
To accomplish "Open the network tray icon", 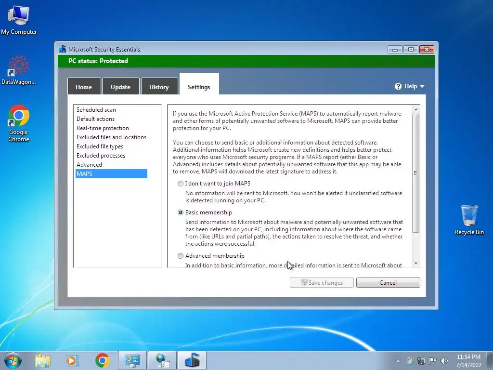I will 421,361.
